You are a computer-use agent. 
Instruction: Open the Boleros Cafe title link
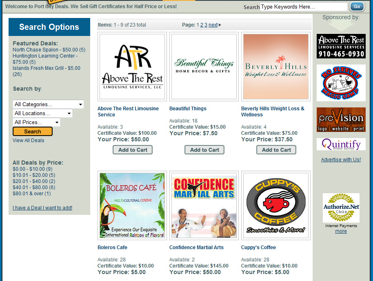112,248
